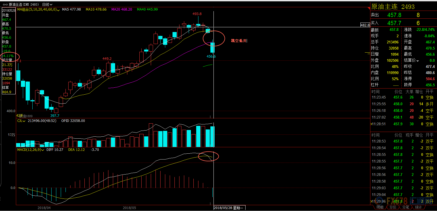Image resolution: width=437 pixels, height=211 pixels.
Task: Click the MA10 478.66 label
Action: [96, 9]
